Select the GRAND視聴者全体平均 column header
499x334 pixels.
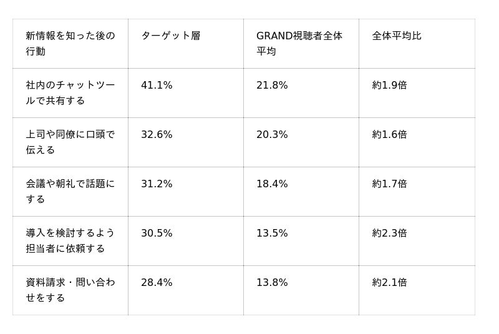tap(301, 44)
